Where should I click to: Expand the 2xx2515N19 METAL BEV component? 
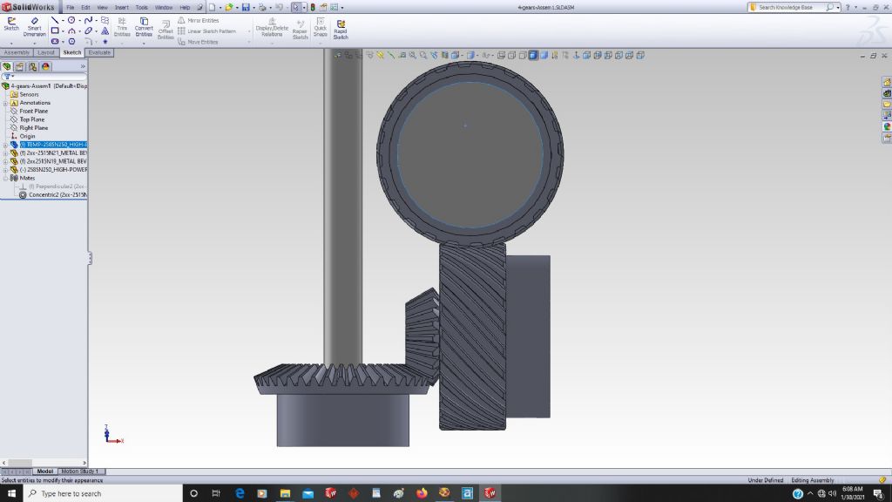click(6, 161)
